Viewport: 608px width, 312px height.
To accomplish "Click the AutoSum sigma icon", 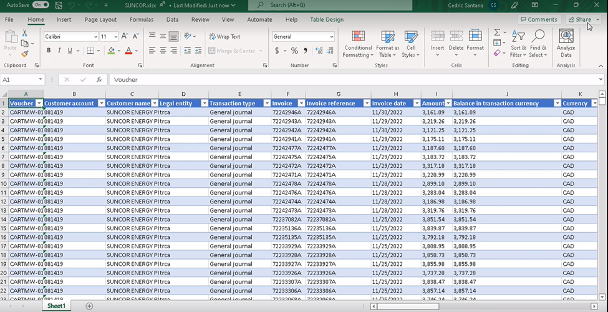I will coord(497,32).
